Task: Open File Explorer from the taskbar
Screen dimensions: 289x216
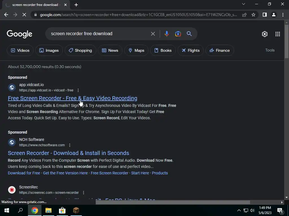Action: click(x=49, y=210)
